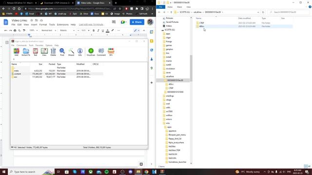Click WinRAR View icon

44,52
